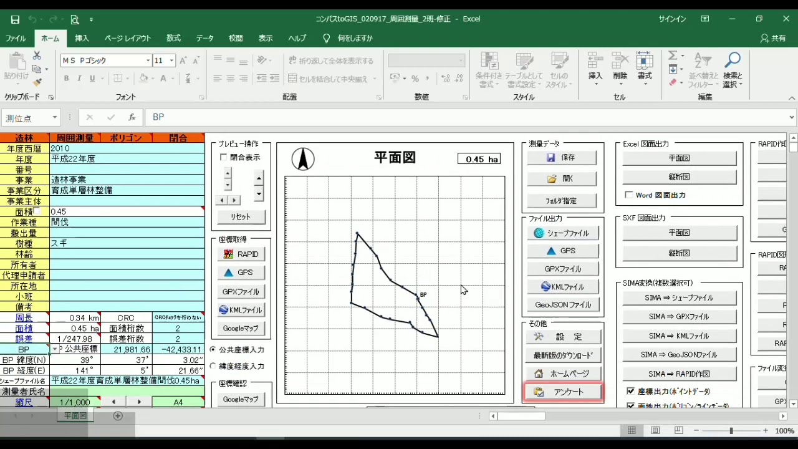
Task: Switch to 数式 ribbon tab
Action: 173,38
